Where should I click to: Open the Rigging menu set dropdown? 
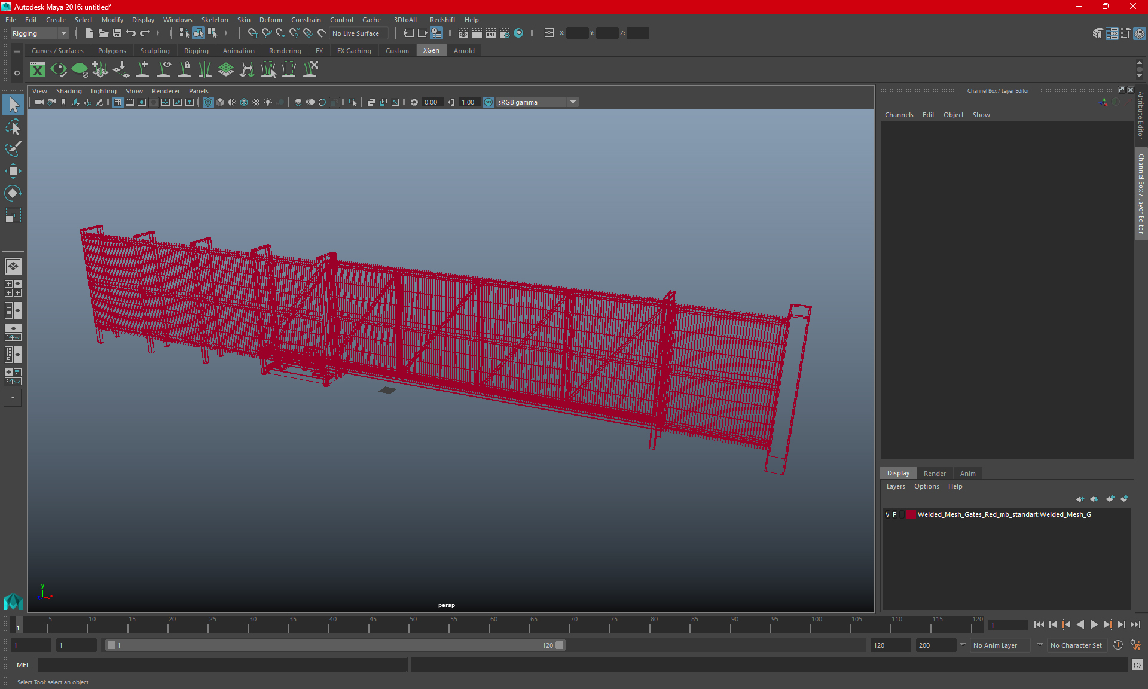click(39, 33)
